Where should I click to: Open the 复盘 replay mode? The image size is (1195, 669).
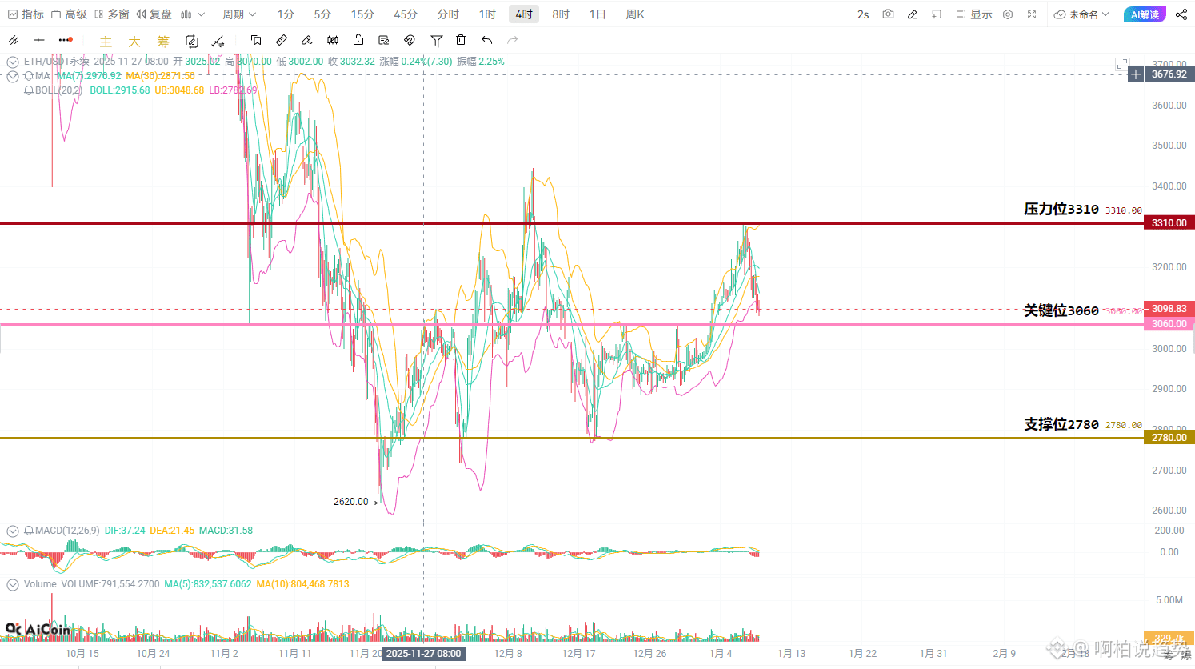154,14
